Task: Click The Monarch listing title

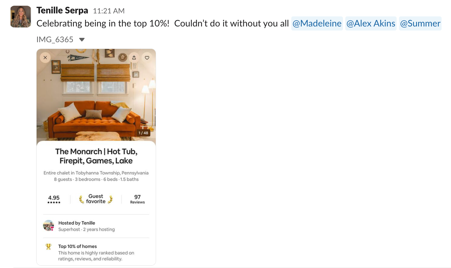Action: [x=96, y=156]
